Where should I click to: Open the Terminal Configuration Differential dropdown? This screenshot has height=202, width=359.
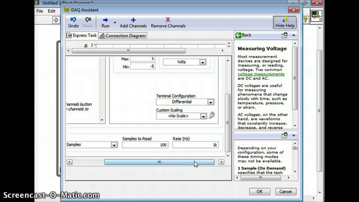tap(211, 102)
